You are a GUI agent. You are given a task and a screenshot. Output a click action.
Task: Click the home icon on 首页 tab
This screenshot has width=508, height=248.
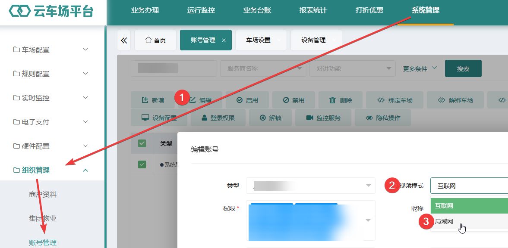click(x=148, y=40)
